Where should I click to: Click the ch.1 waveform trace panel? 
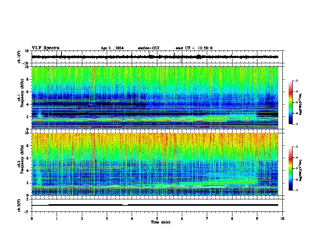click(x=157, y=57)
